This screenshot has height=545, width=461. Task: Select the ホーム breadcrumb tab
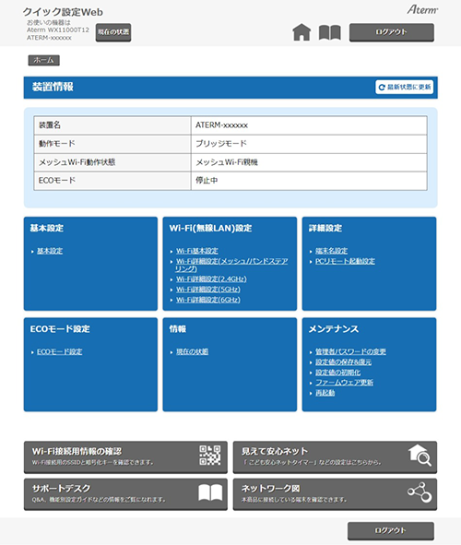pyautogui.click(x=43, y=60)
